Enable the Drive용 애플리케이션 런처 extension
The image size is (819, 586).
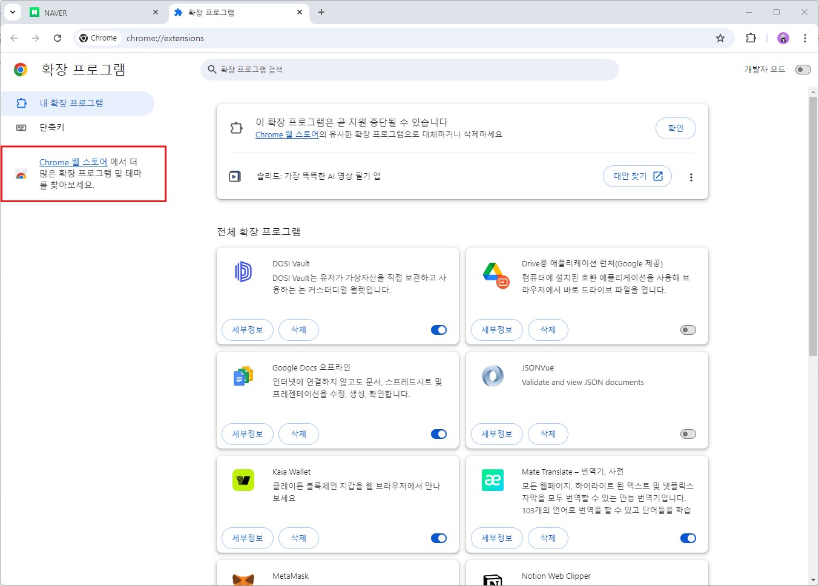[688, 330]
